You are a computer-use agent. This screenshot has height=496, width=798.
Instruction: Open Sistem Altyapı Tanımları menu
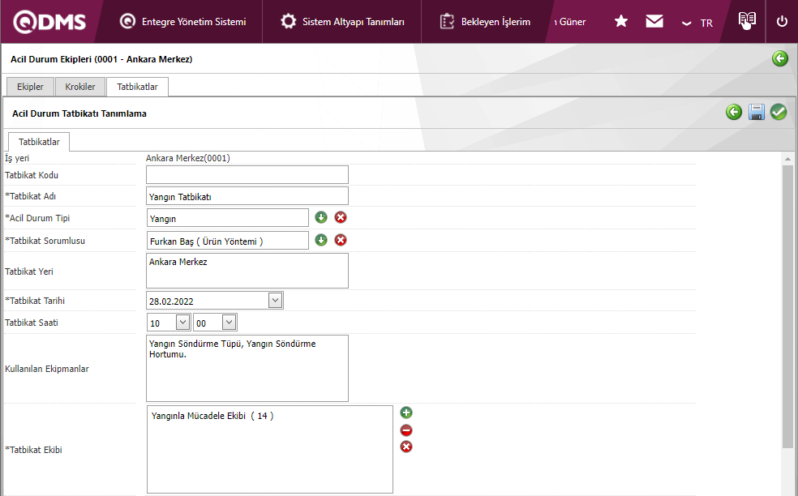point(342,22)
